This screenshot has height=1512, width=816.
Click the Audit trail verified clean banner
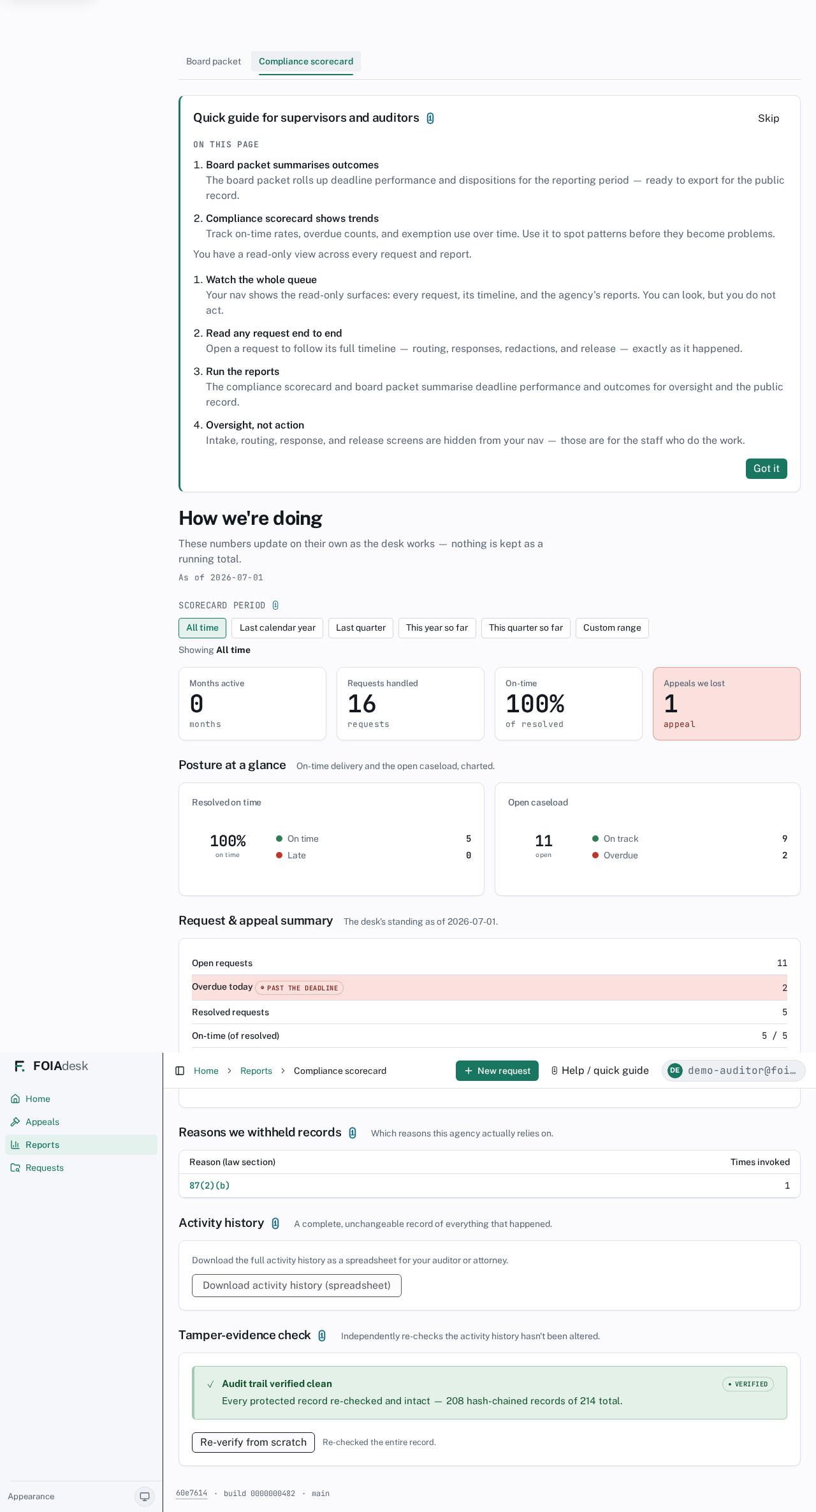tap(490, 1393)
